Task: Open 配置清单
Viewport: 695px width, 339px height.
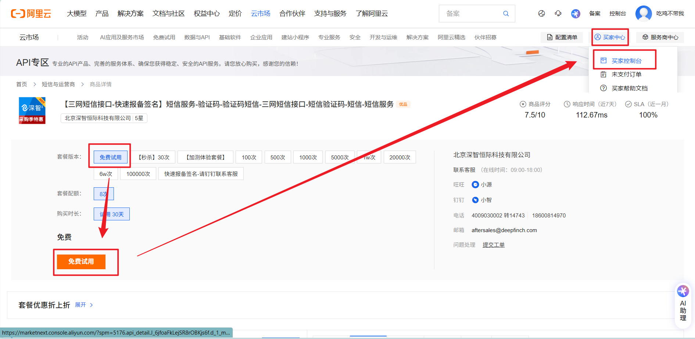Action: [x=562, y=37]
